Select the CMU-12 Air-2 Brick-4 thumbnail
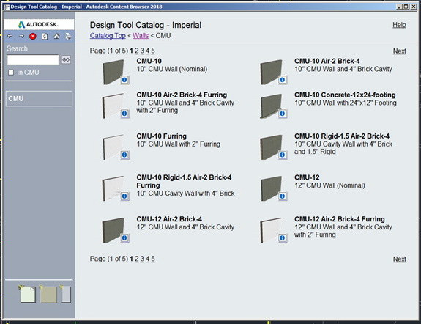 point(113,230)
